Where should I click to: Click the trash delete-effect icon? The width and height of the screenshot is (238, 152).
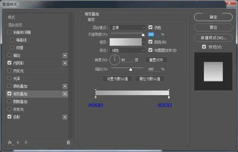pos(68,142)
